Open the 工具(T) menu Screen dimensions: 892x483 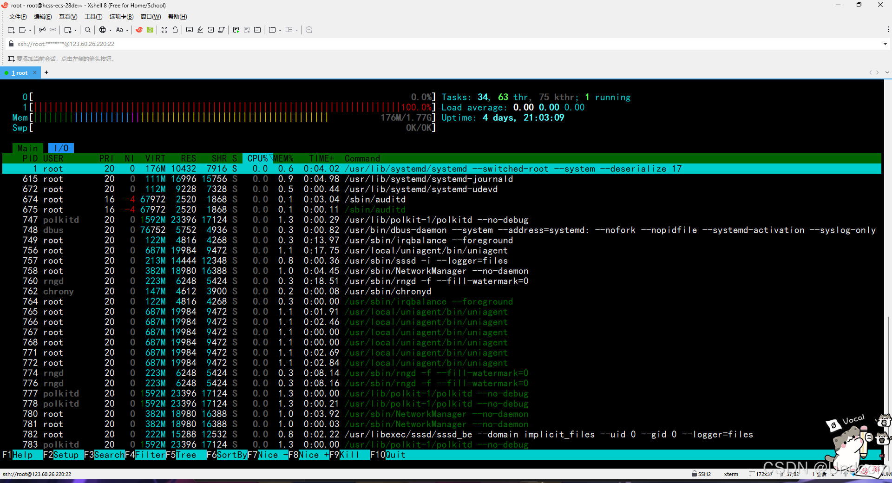coord(93,17)
